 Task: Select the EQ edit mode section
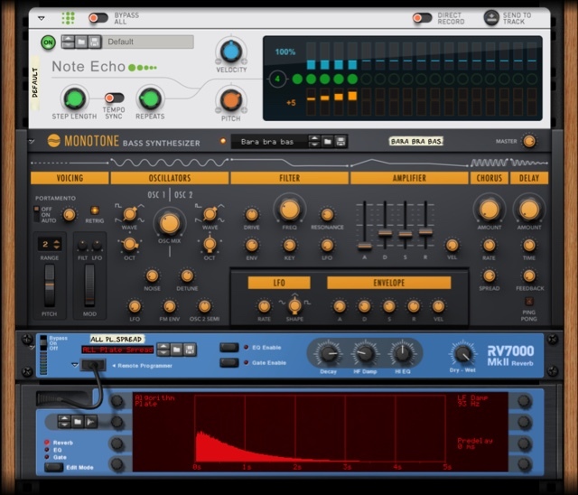pyautogui.click(x=47, y=450)
